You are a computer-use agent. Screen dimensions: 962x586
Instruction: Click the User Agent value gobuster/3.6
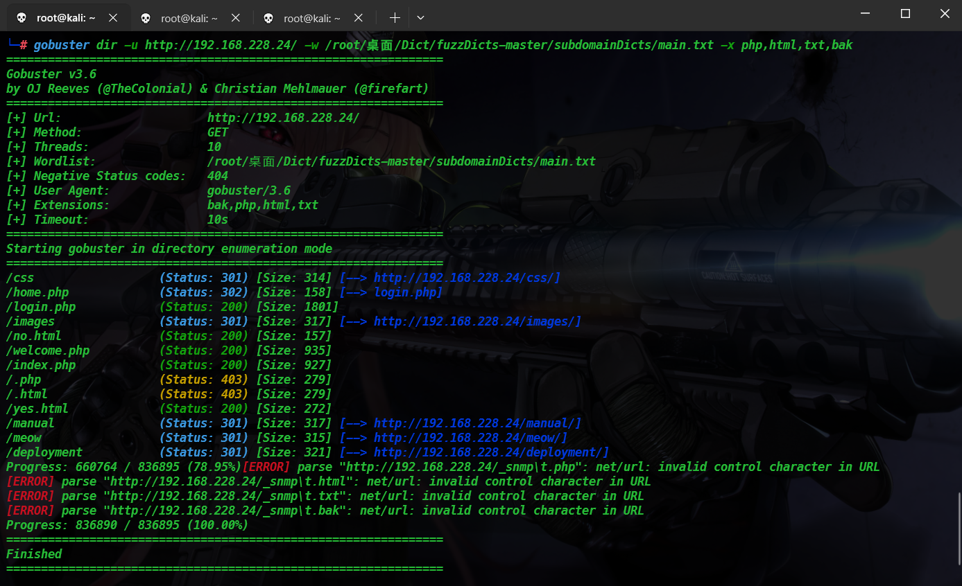[x=249, y=190]
